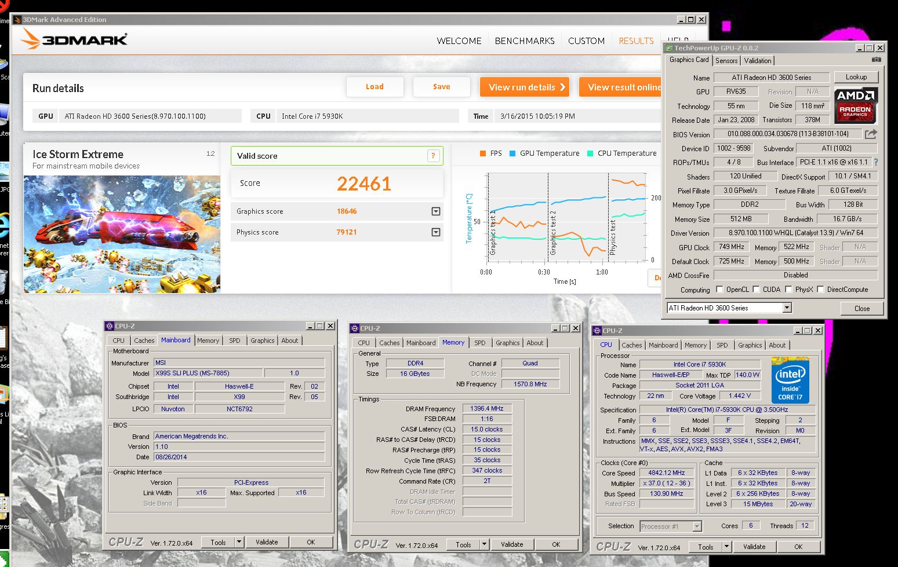This screenshot has width=898, height=567.
Task: Click the temperature and FPS graph area
Action: 568,216
